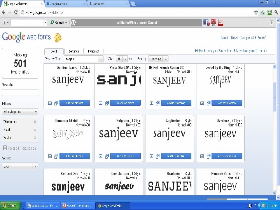The image size is (280, 210).
Task: Click Download your Collection link
Action: coord(250,51)
